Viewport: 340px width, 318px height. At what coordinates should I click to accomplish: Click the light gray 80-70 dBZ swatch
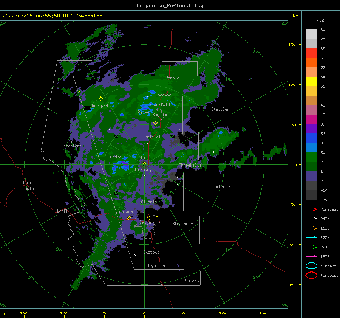311,34
